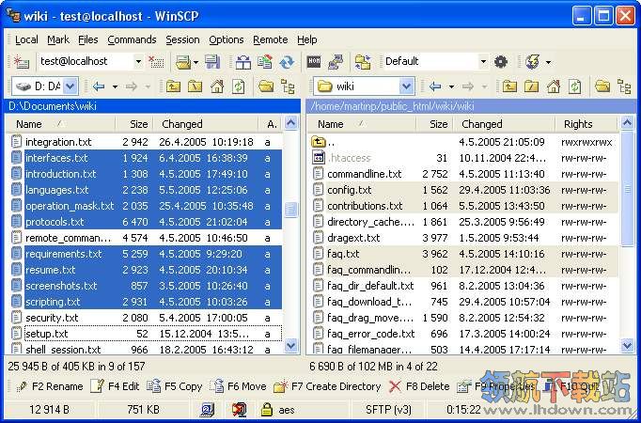Screen dimensions: 641x423
Task: Show local directory tree icon
Action: (x=288, y=86)
